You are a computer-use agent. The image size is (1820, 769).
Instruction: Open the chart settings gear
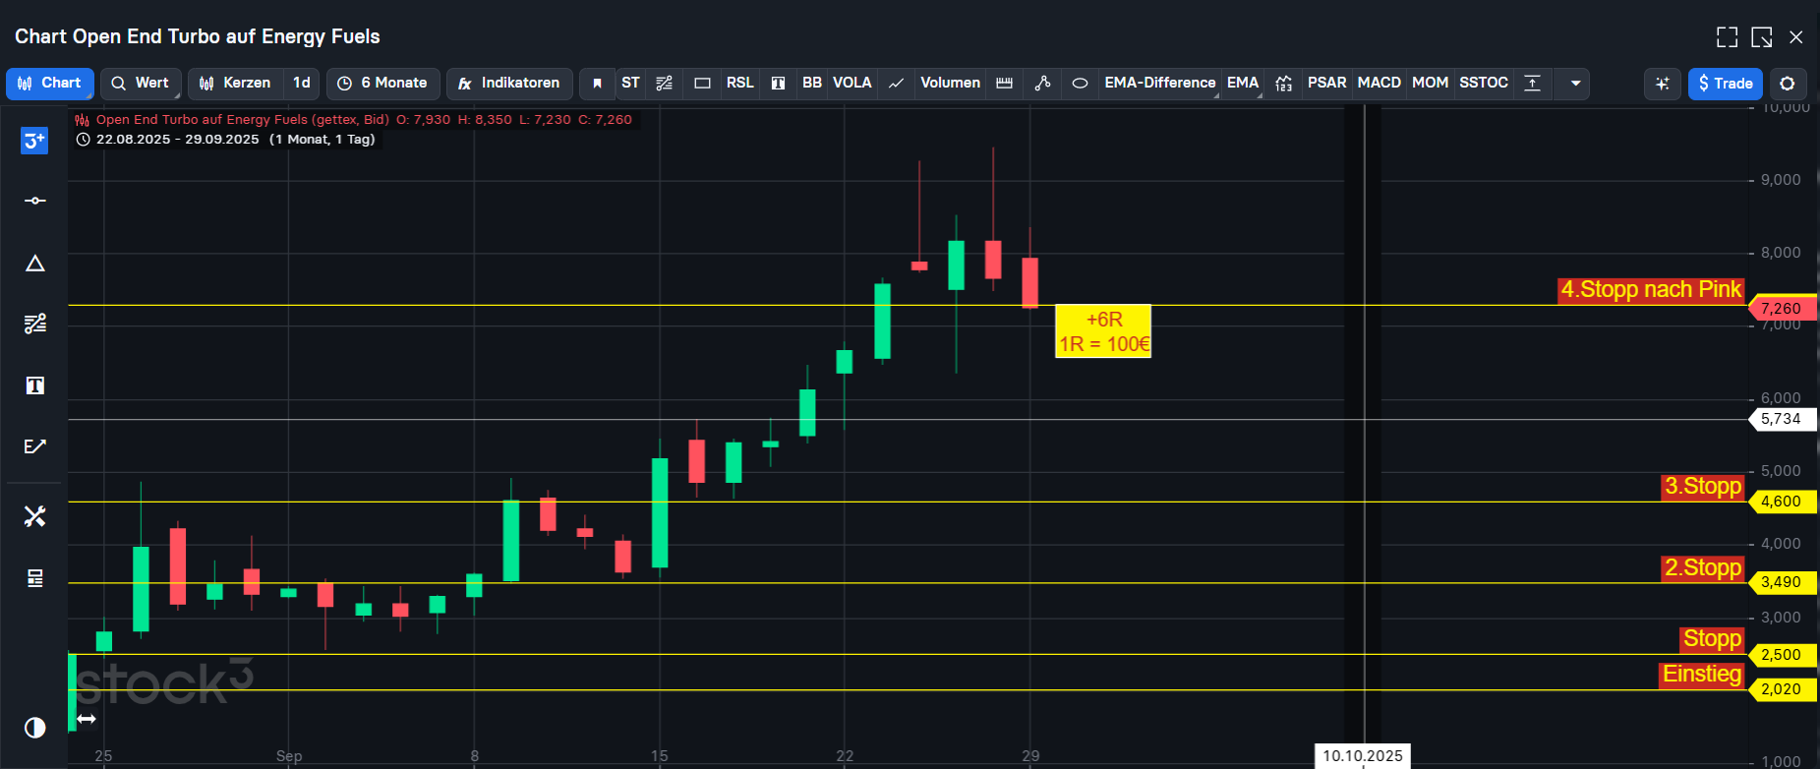click(1788, 84)
